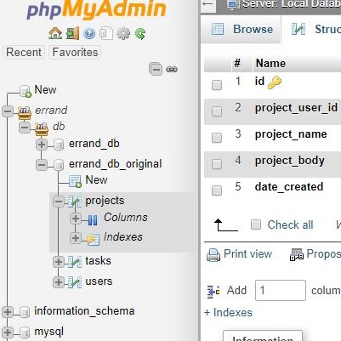Click the MySQL documentation copy icon

point(106,34)
